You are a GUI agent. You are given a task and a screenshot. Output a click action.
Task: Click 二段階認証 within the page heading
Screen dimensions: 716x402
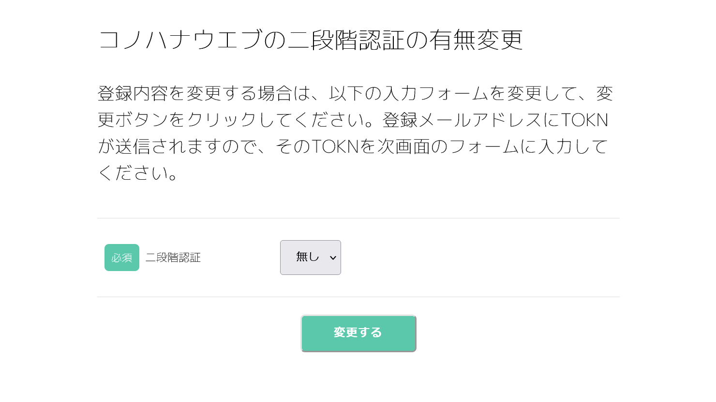click(x=346, y=40)
